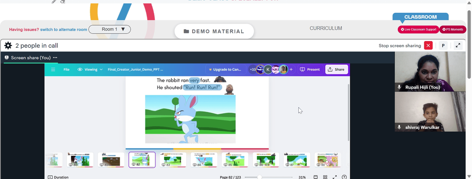The image size is (472, 179).
Task: Adjust the Canva zoom slider handle
Action: pyautogui.click(x=260, y=177)
